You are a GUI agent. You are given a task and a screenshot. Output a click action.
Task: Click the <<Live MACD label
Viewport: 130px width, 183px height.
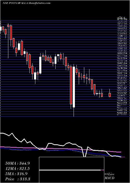[109, 176]
